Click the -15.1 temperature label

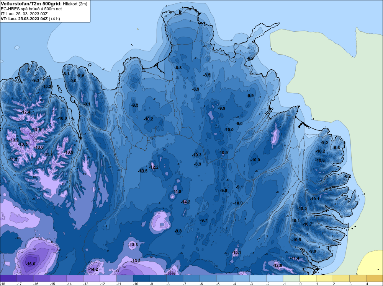click(236, 252)
